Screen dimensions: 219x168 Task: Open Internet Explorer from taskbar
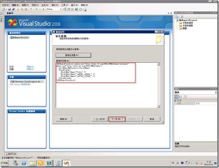pos(49,163)
